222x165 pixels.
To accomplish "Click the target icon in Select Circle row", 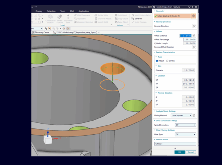I will pyautogui.click(x=193, y=16).
